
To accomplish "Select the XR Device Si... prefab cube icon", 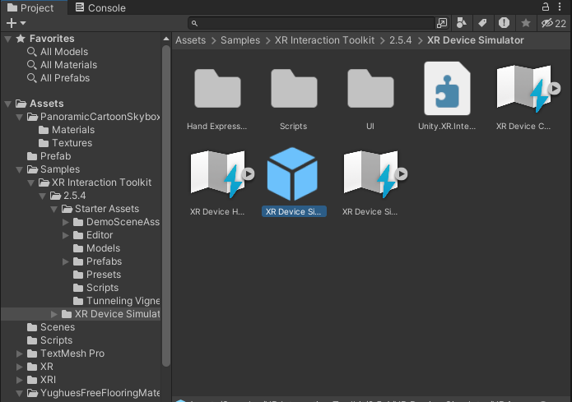I will (x=292, y=173).
